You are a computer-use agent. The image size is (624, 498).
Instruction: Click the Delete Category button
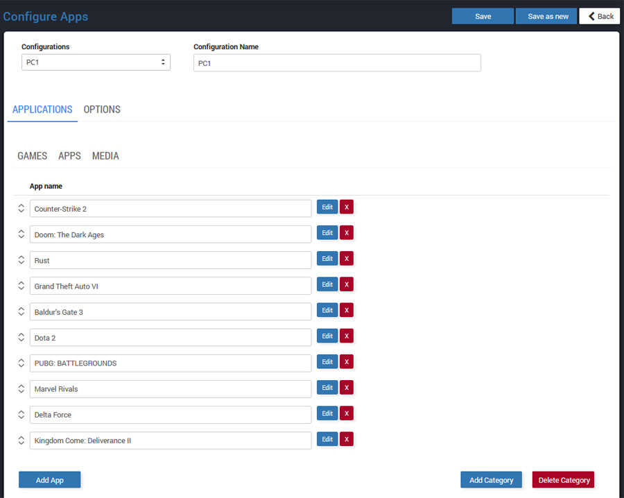(x=564, y=480)
